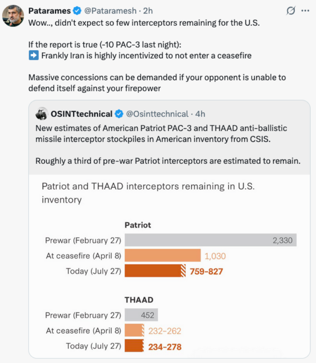Open the 2h post timestamp
Image resolution: width=316 pixels, height=363 pixels.
tap(148, 11)
